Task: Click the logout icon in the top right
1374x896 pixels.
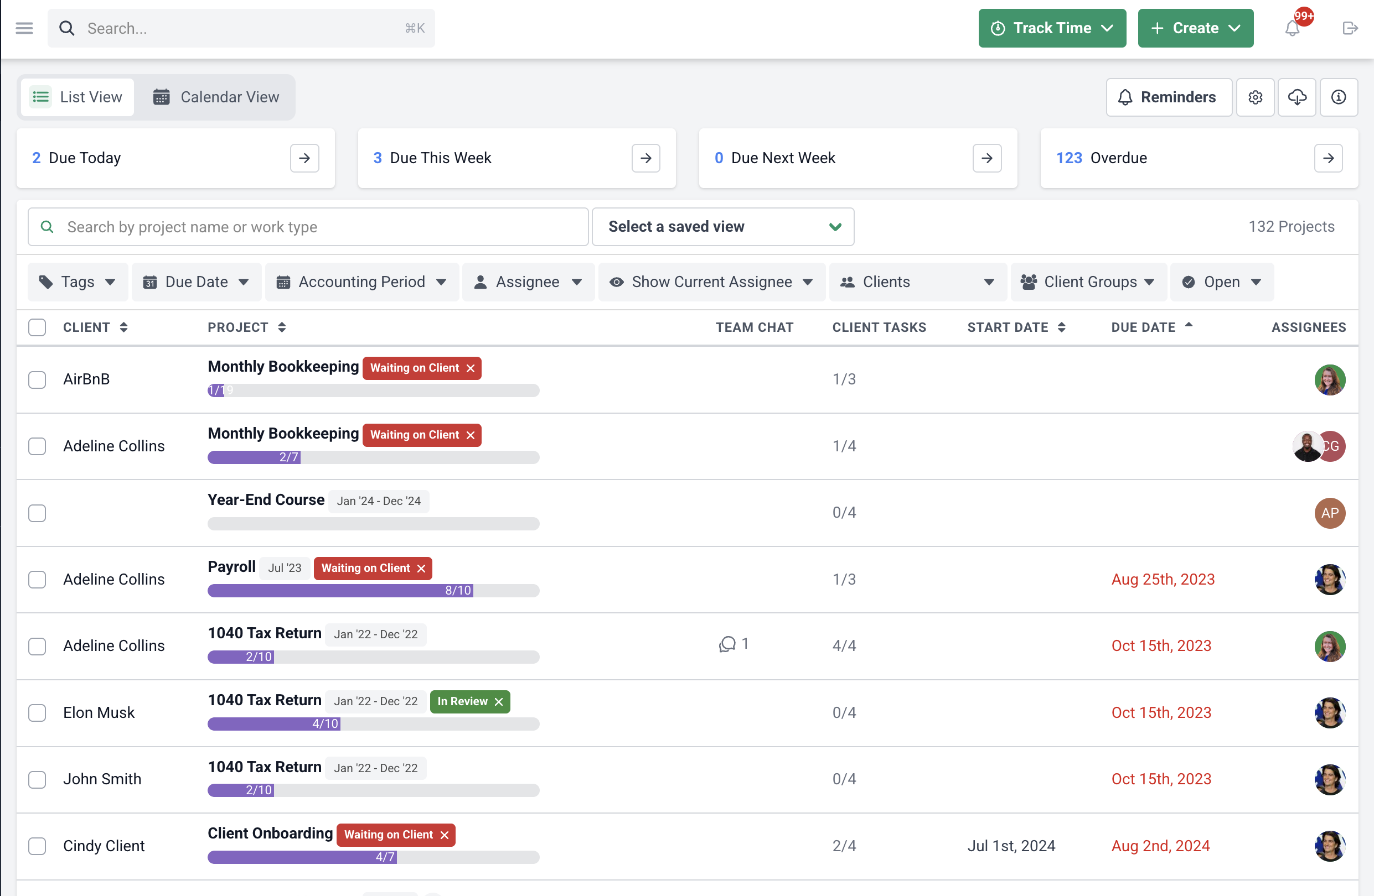Action: click(1350, 28)
